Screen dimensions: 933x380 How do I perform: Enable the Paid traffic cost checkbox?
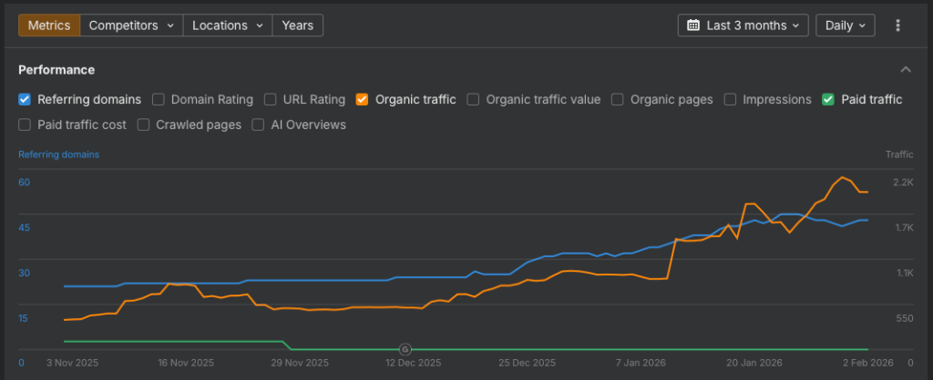[x=25, y=125]
